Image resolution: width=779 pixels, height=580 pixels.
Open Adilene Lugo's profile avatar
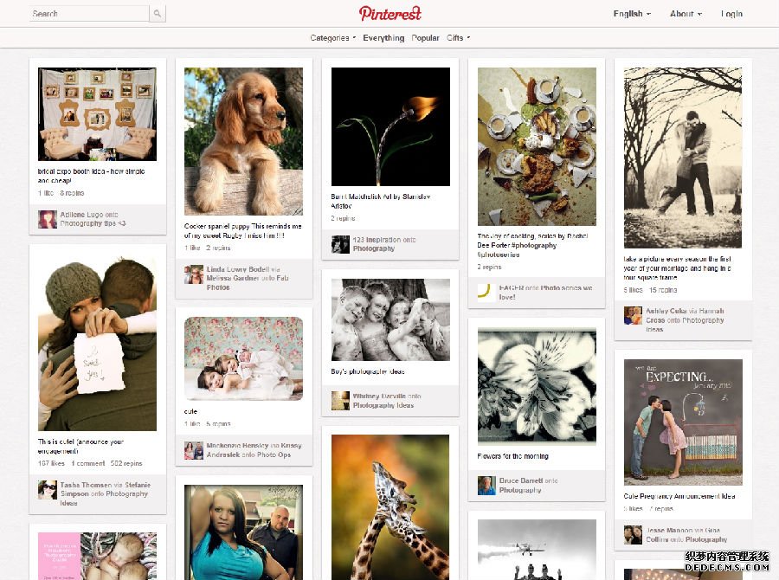(48, 219)
